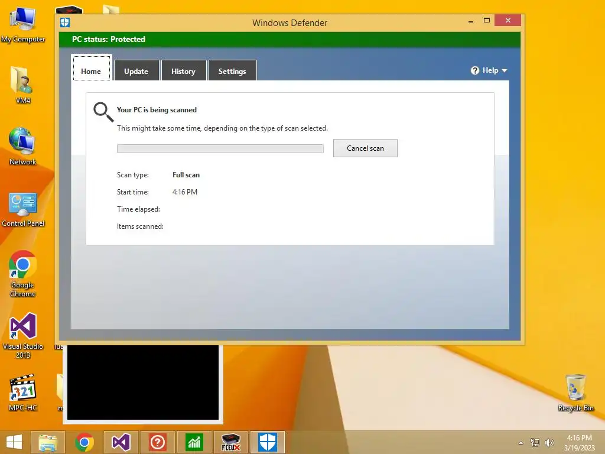This screenshot has width=605, height=454.
Task: Click the red question mark taskbar icon
Action: (157, 442)
